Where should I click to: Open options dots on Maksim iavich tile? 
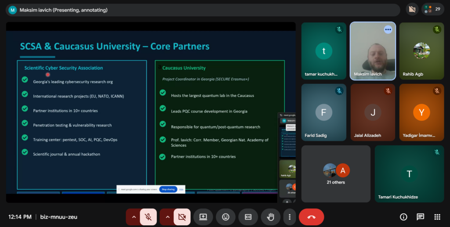pyautogui.click(x=388, y=29)
